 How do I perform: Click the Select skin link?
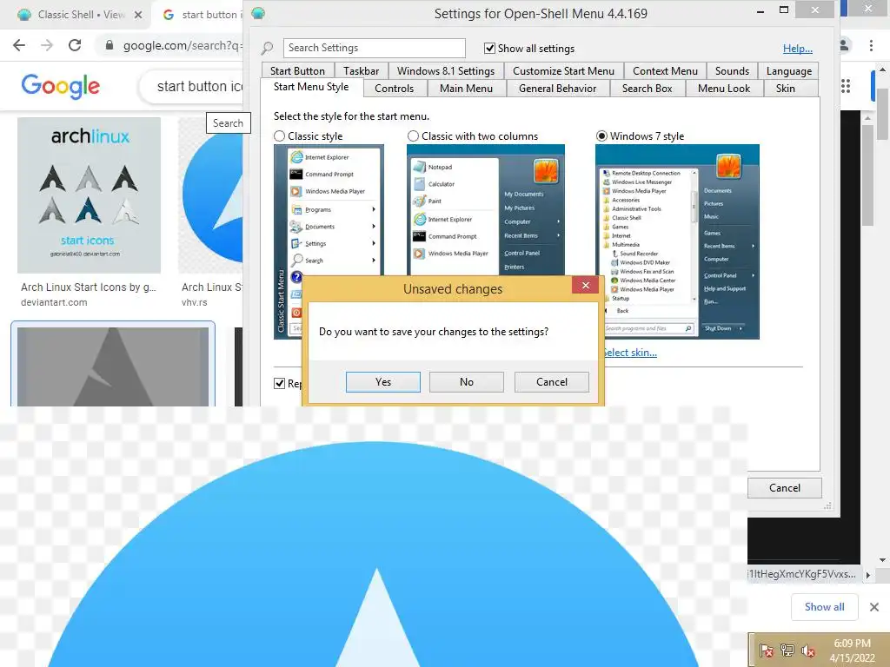click(630, 353)
